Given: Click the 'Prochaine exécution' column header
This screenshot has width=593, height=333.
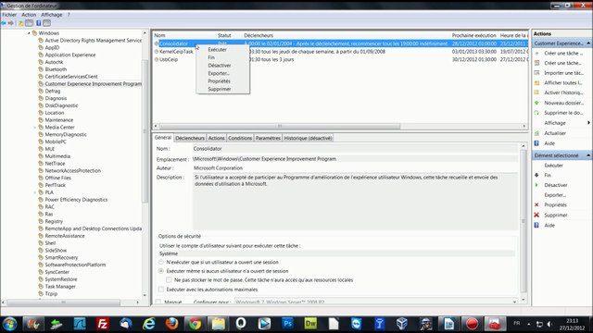Looking at the screenshot, I should pos(473,35).
